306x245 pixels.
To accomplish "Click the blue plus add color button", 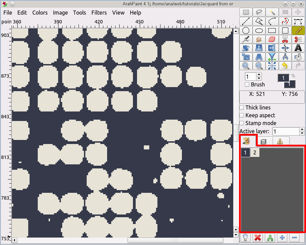I will tap(282, 238).
